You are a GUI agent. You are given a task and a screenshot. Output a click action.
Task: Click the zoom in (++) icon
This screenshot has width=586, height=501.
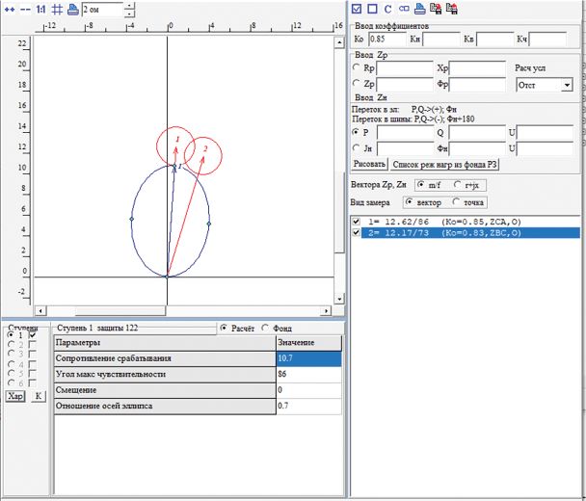point(10,9)
